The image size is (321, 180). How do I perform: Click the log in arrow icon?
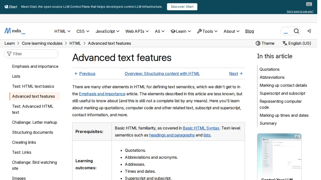[309, 31]
